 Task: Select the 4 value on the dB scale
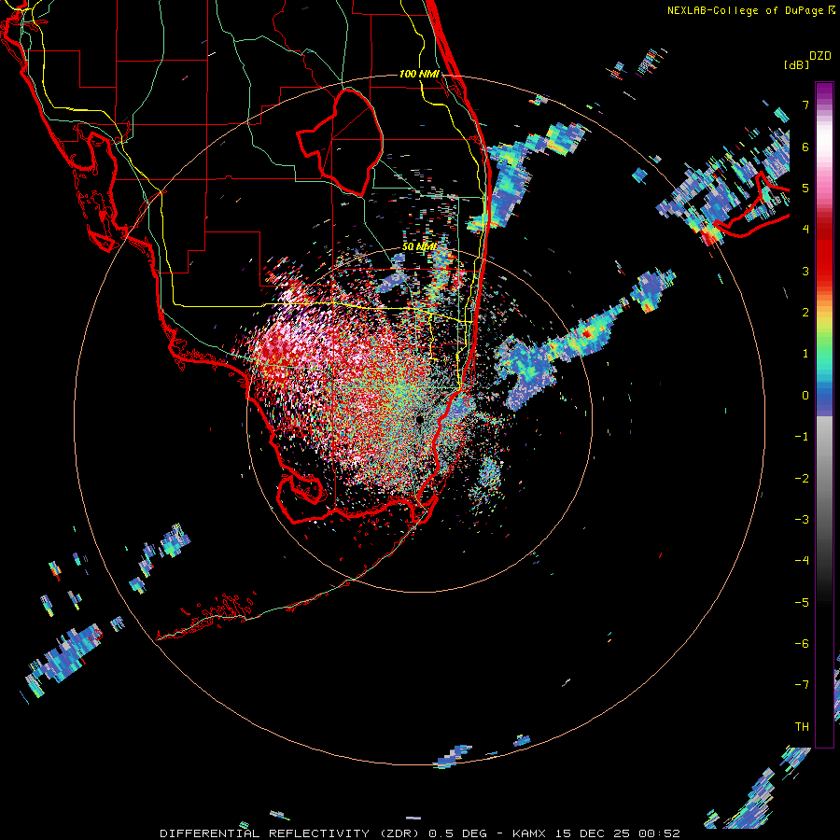[x=805, y=230]
